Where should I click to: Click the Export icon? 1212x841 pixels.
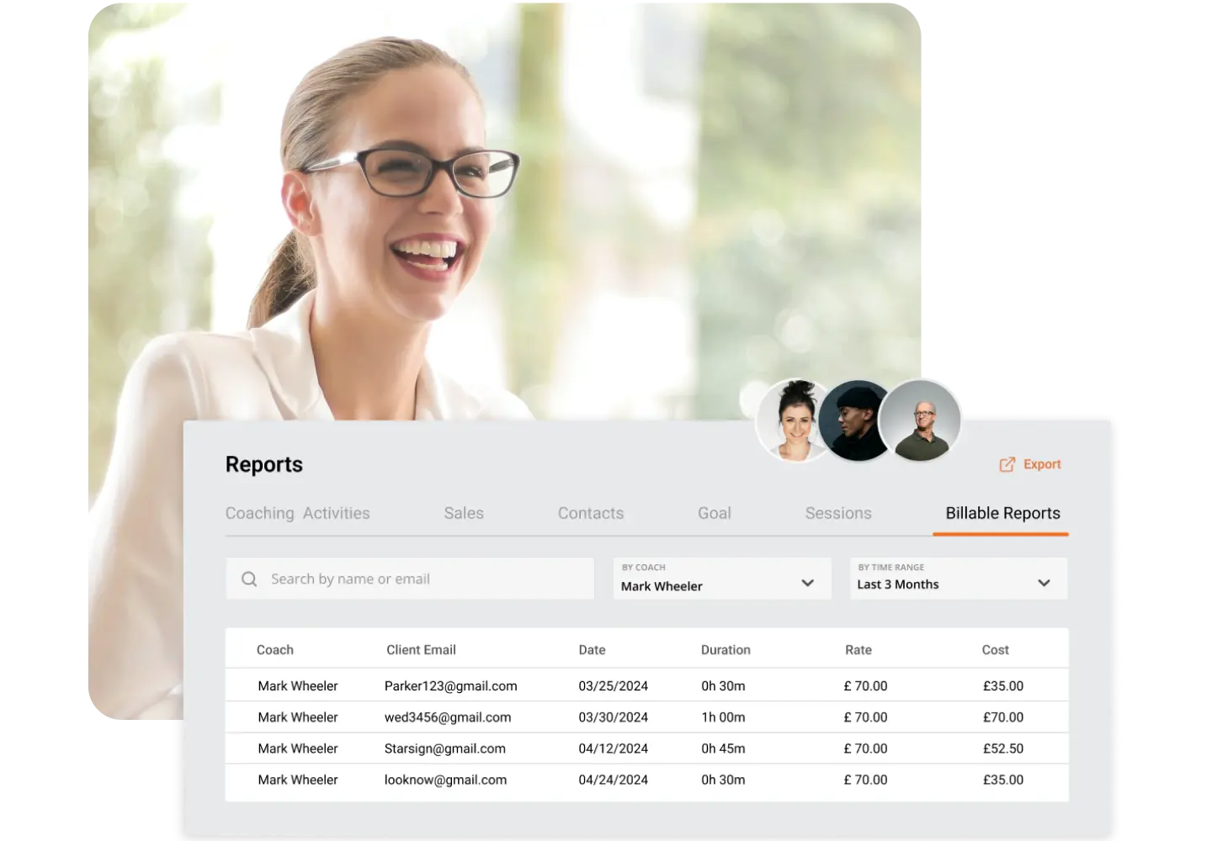point(1007,465)
